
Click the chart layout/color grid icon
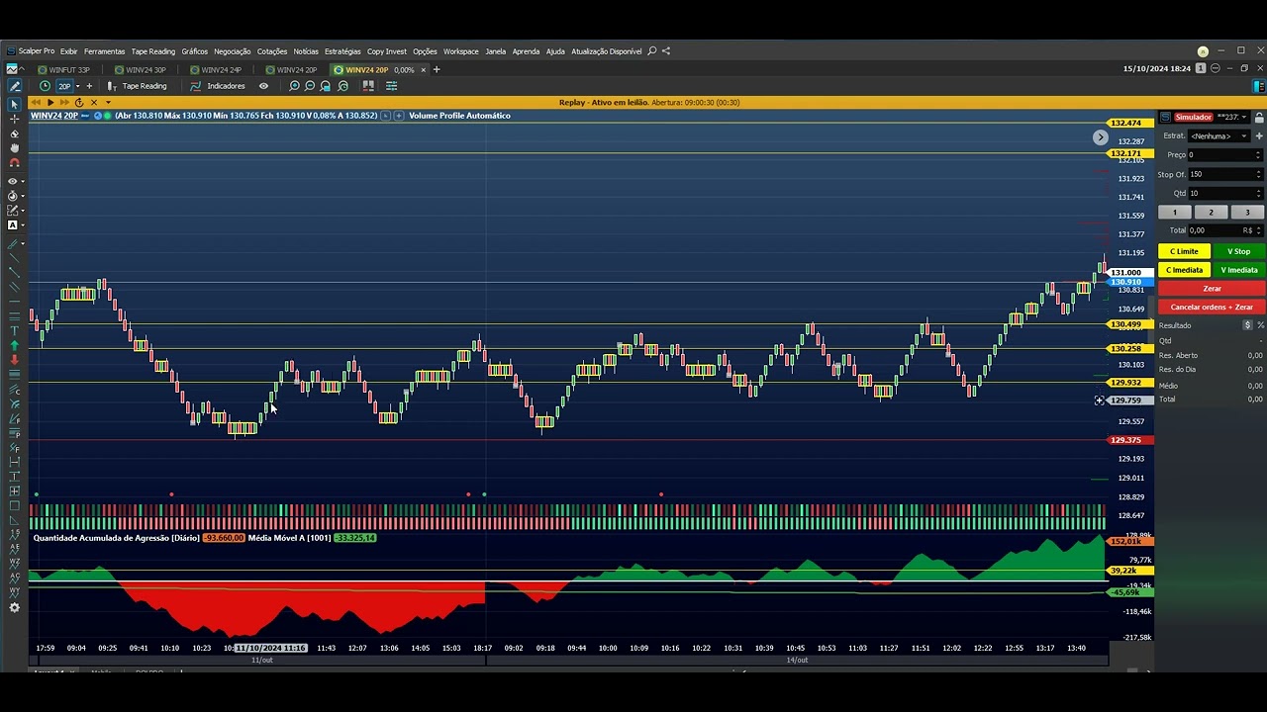[x=368, y=85]
